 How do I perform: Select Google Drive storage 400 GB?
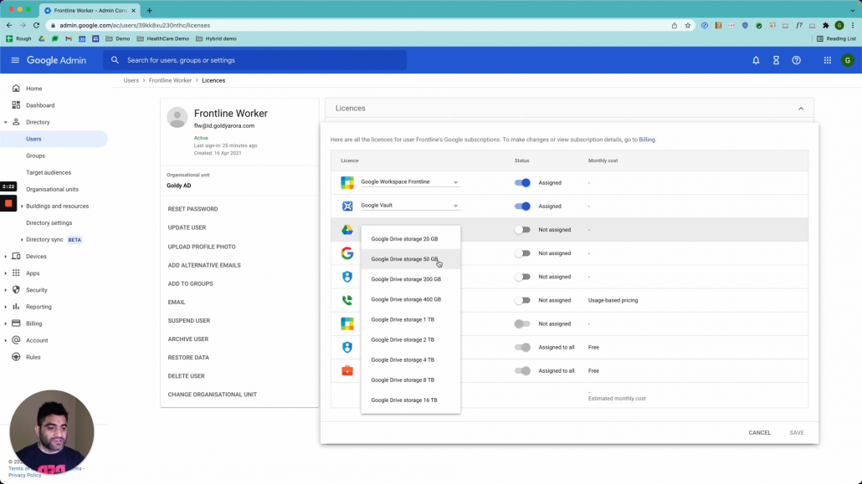411,299
